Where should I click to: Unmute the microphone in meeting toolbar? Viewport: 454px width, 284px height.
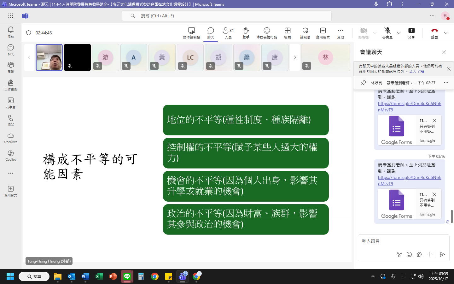coord(387,33)
